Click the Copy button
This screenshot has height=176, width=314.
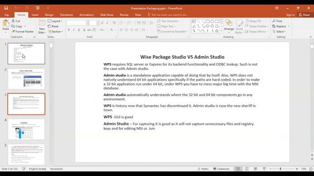pos(17,26)
